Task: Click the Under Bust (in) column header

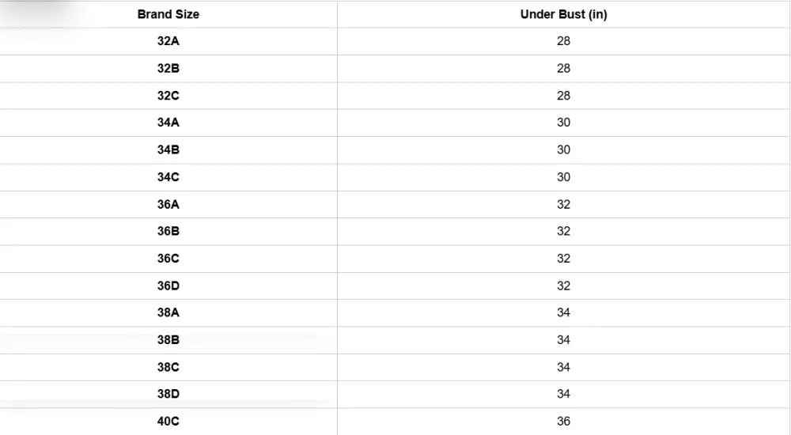Action: pos(563,14)
